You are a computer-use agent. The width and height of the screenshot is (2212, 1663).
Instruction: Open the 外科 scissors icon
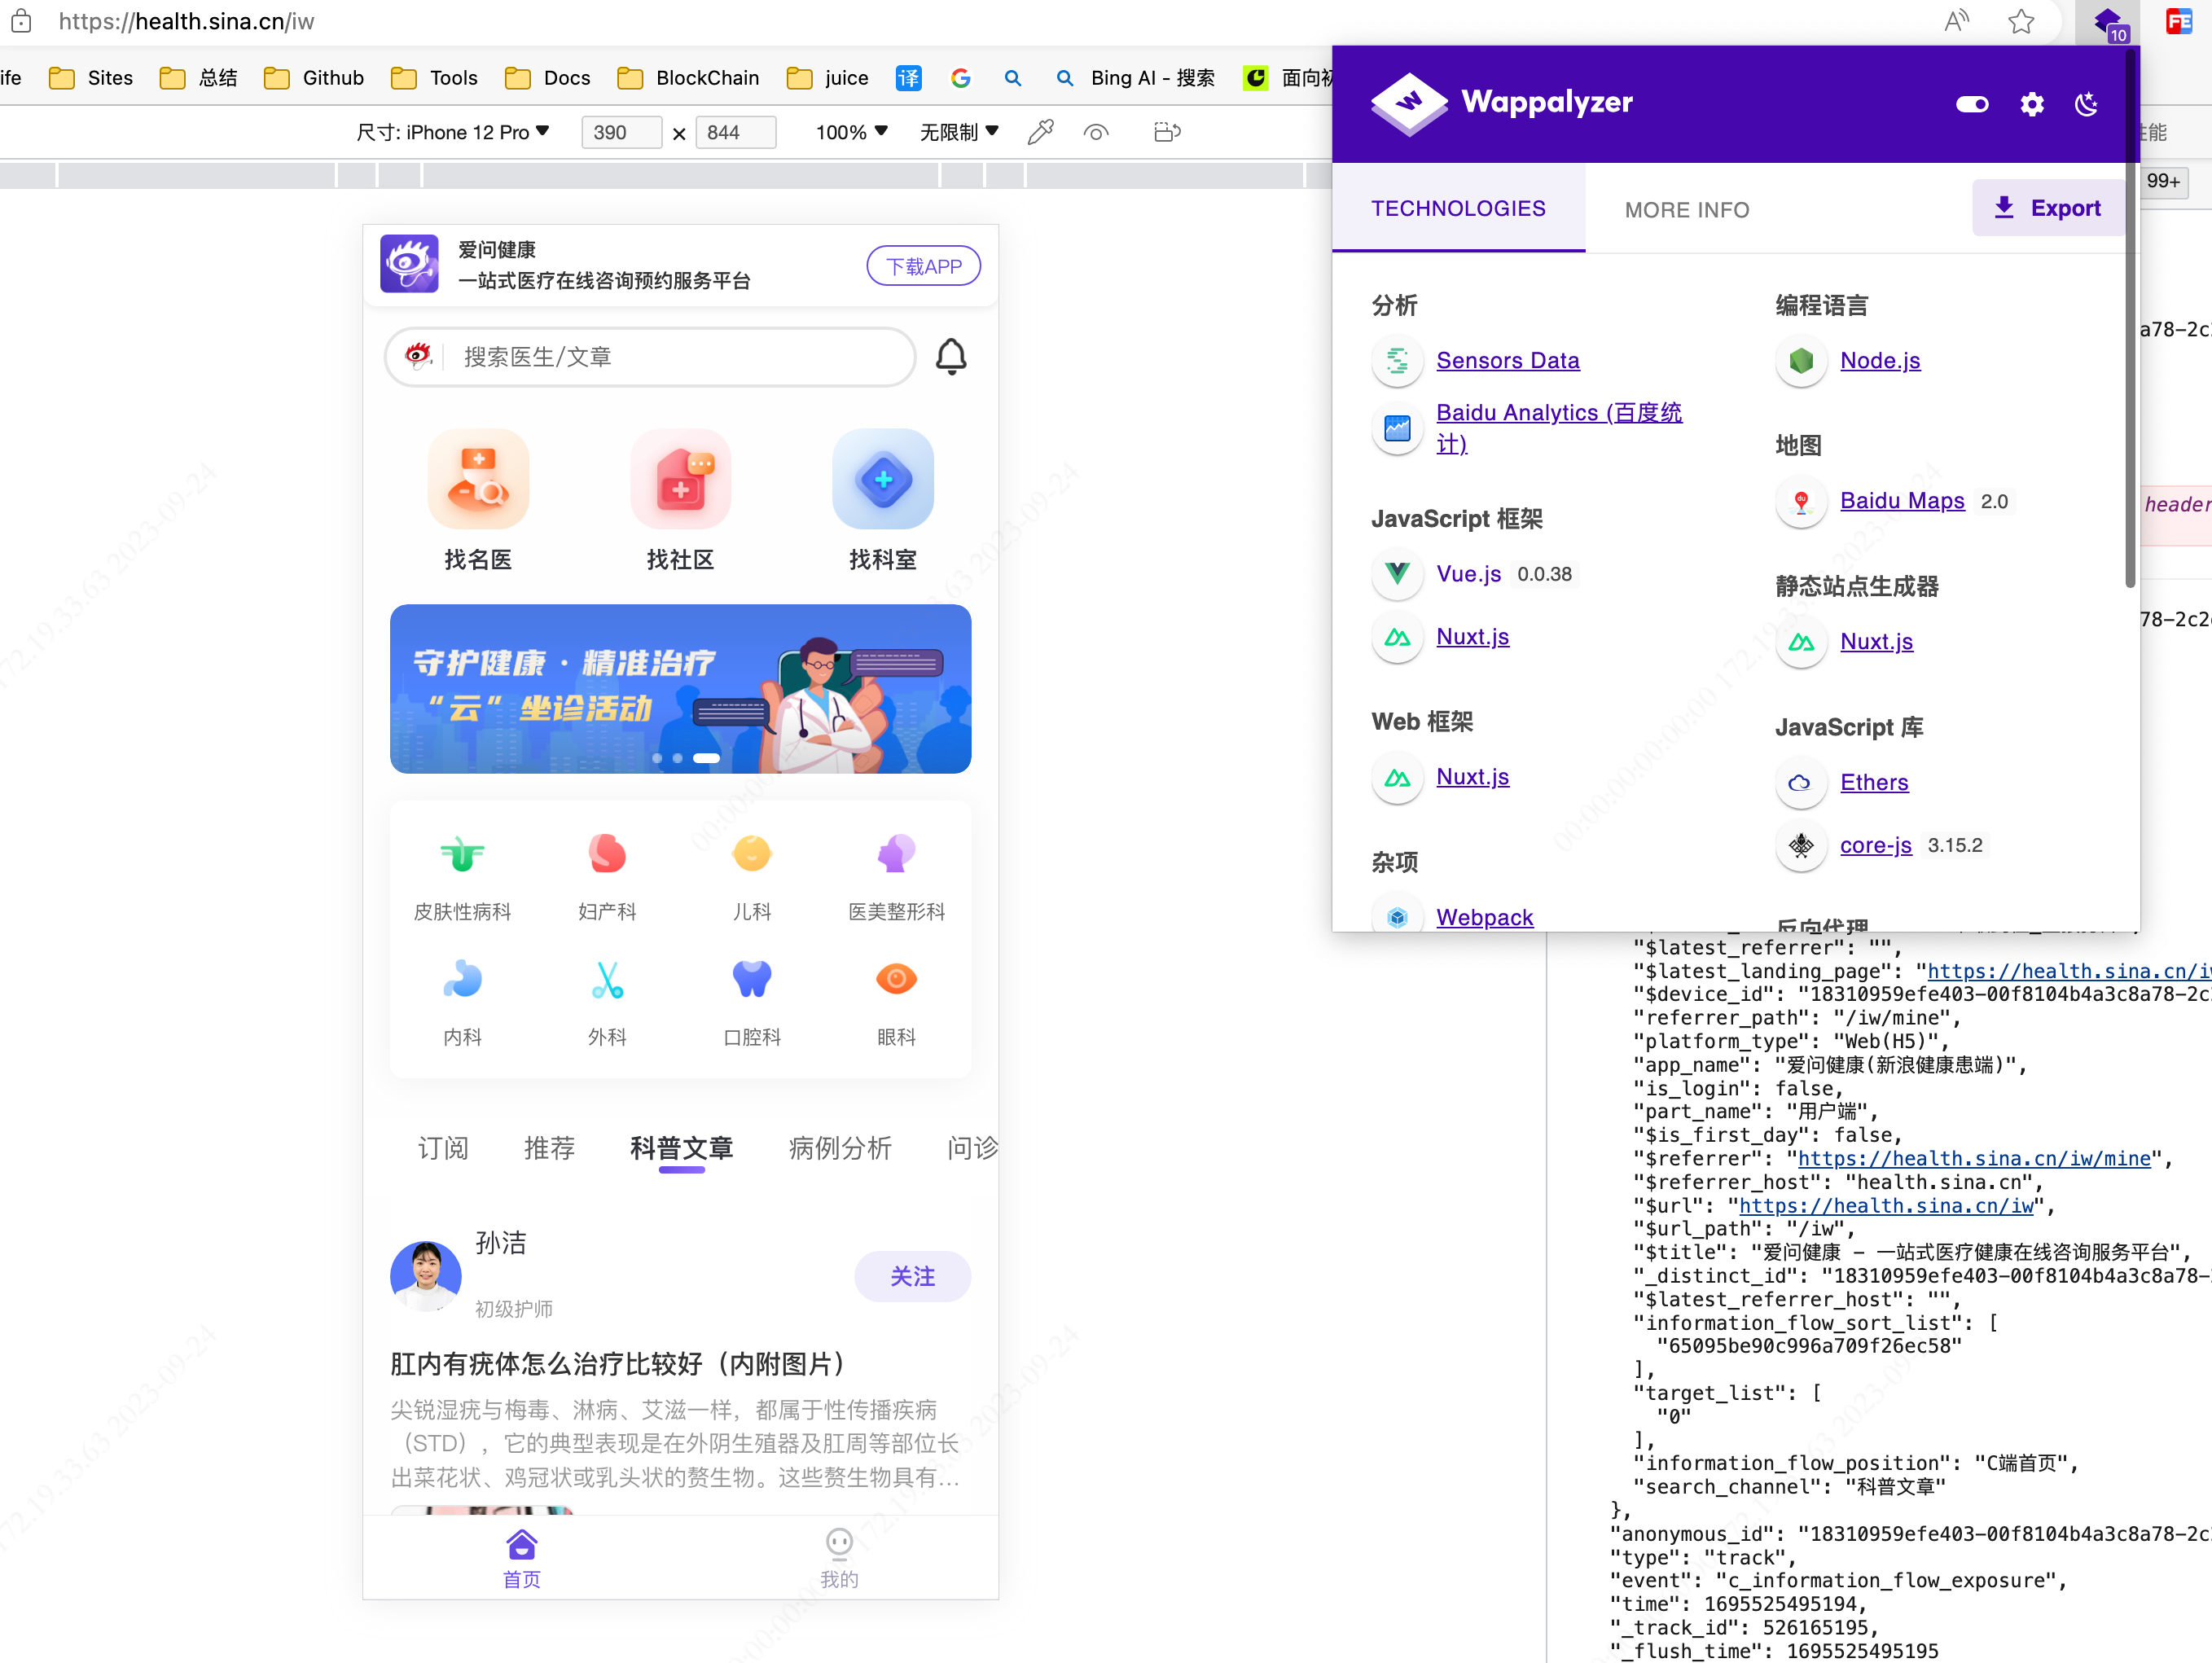607,980
